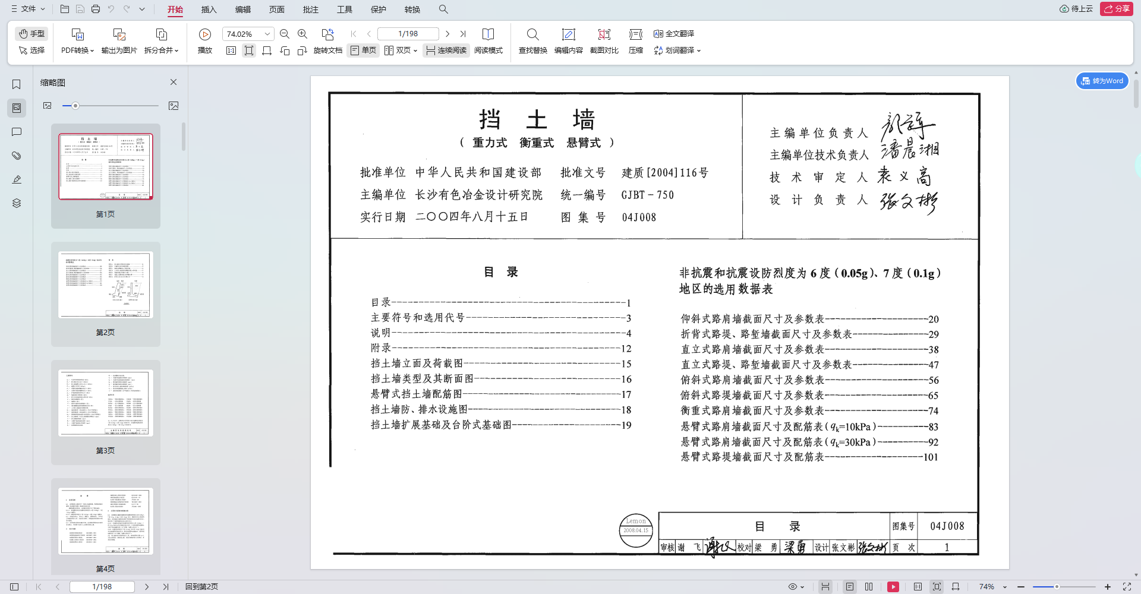Open the layers panel in sidebar
Viewport: 1141px width, 594px height.
point(17,203)
